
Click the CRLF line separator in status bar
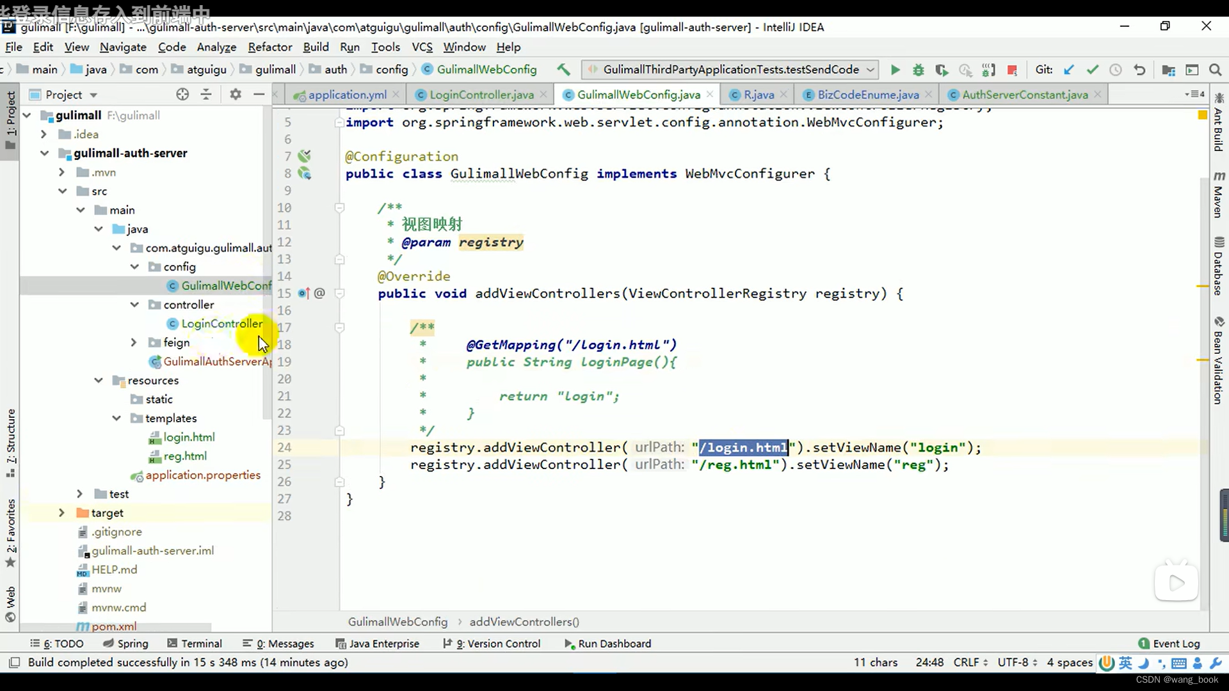tap(970, 662)
